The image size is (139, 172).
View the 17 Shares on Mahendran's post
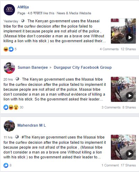(128, 165)
